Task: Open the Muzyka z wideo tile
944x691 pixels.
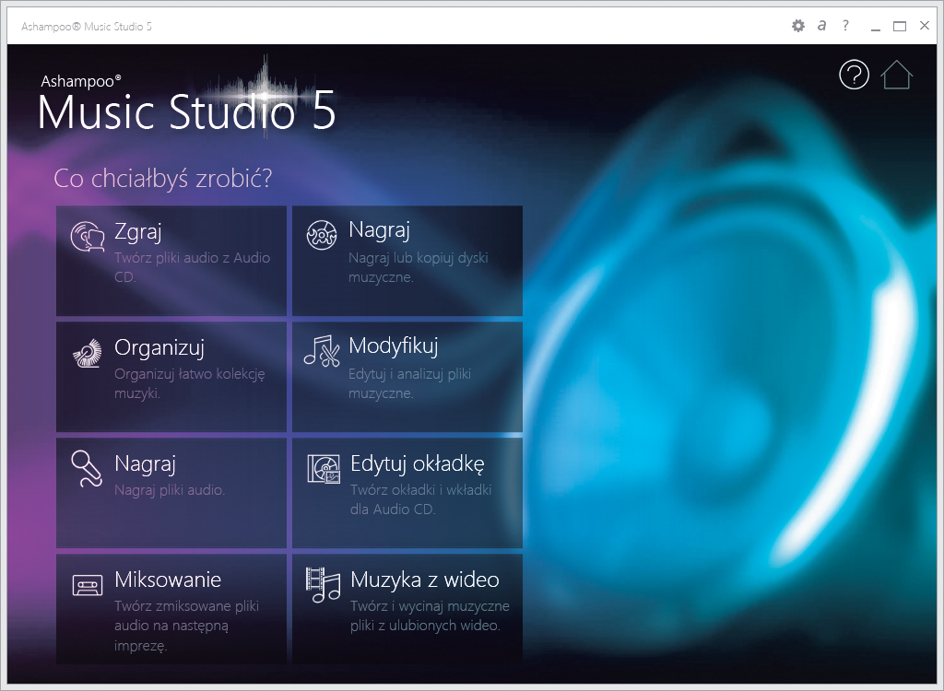Action: coord(407,609)
